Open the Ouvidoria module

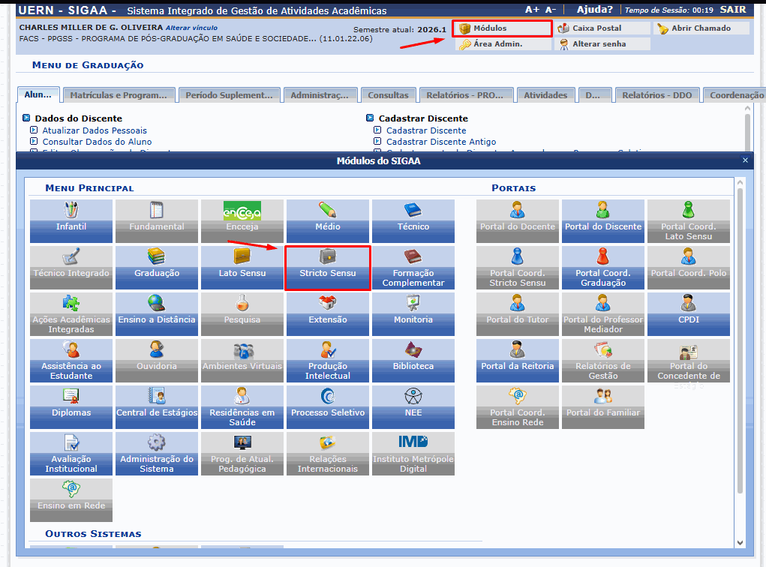point(157,361)
